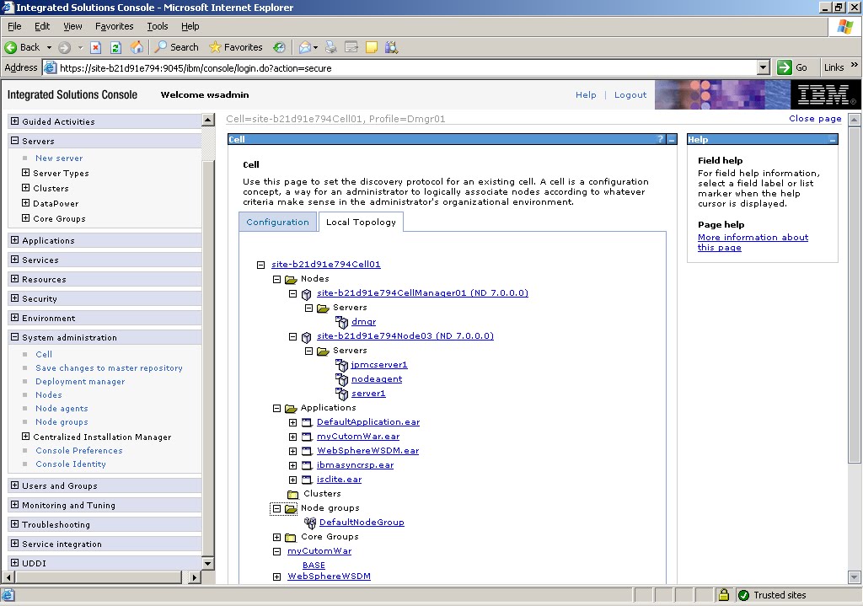Viewport: 863px width, 606px height.
Task: Minimize the Cell portlet panel
Action: (672, 139)
